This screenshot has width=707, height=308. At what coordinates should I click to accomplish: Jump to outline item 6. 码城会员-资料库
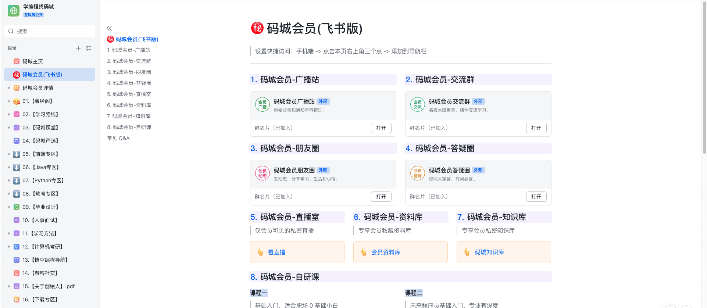tap(129, 105)
